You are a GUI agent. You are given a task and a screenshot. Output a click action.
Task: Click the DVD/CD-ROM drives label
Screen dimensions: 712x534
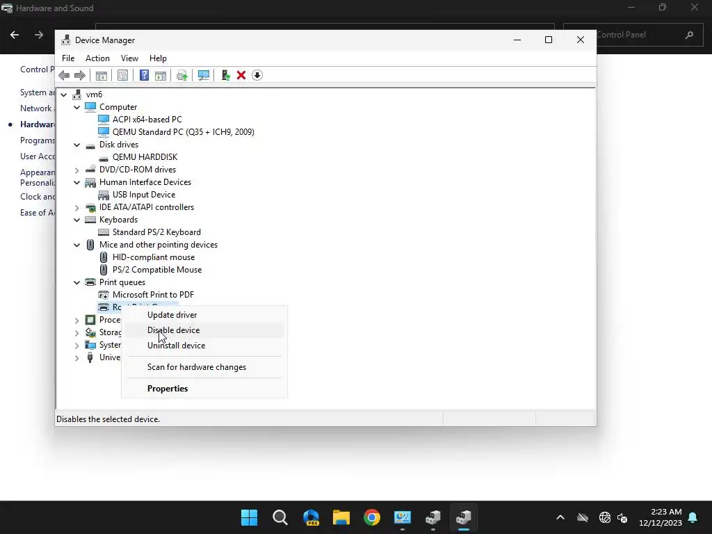[x=138, y=170]
